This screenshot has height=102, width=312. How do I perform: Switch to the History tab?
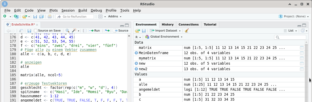click(168, 24)
